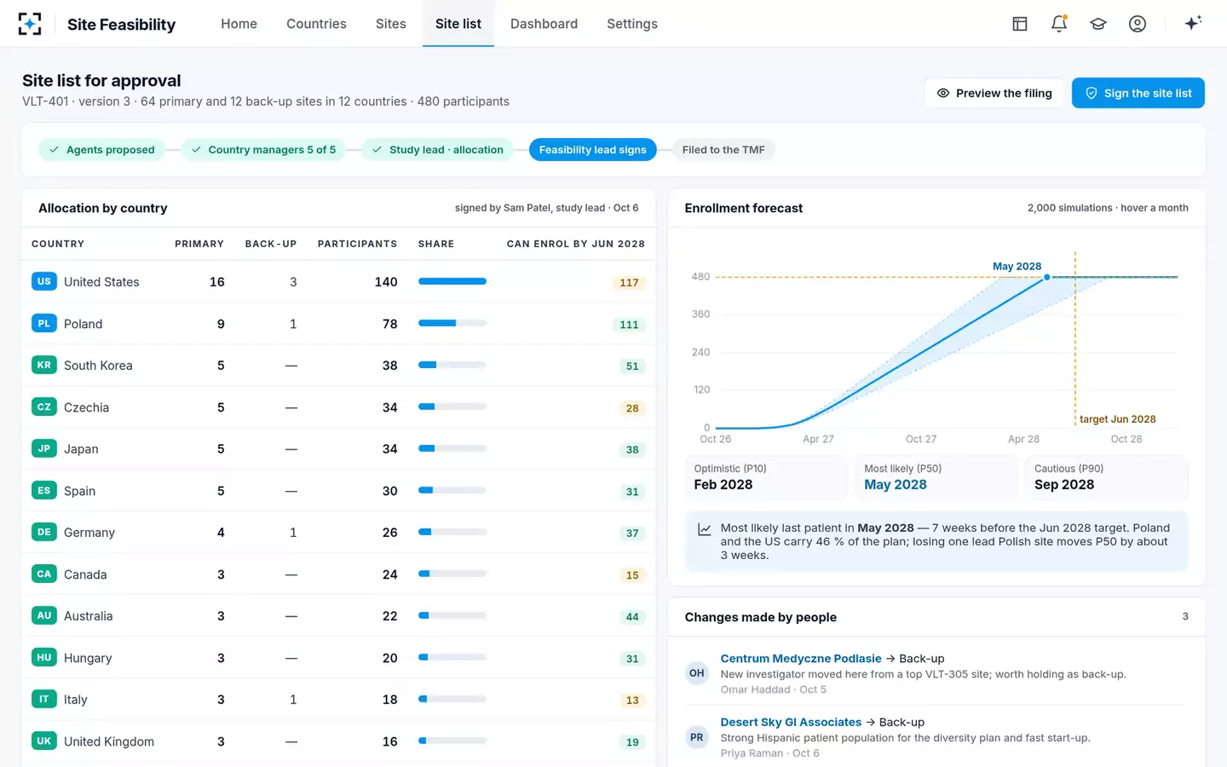Click the Site Feasibility logo icon

(x=30, y=24)
